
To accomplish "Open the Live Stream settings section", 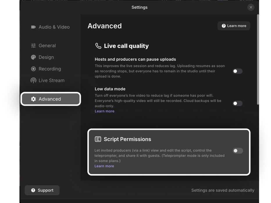I will pos(51,80).
